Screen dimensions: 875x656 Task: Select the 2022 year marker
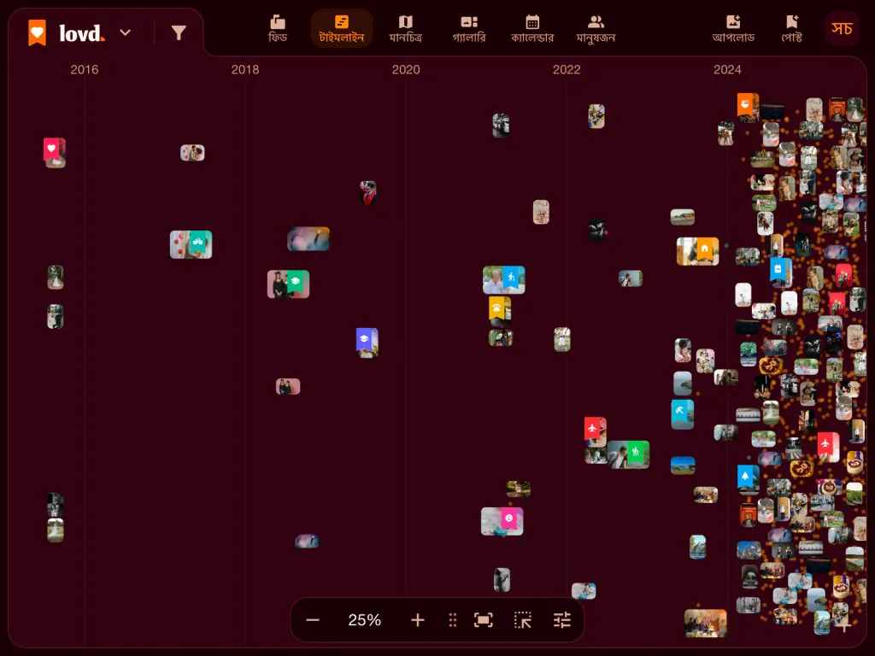coord(567,70)
